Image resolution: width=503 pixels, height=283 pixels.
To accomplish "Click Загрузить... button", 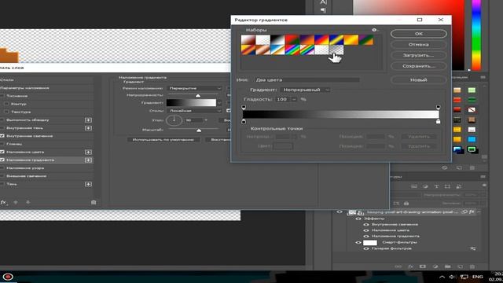I will [x=419, y=55].
